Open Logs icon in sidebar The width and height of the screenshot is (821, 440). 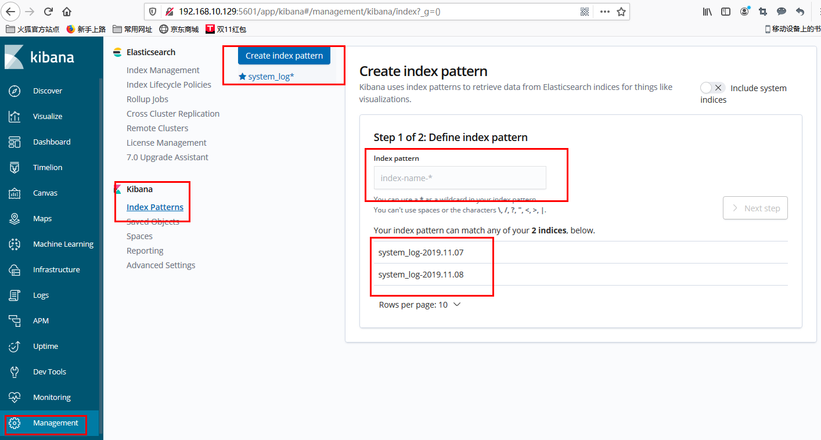[15, 295]
